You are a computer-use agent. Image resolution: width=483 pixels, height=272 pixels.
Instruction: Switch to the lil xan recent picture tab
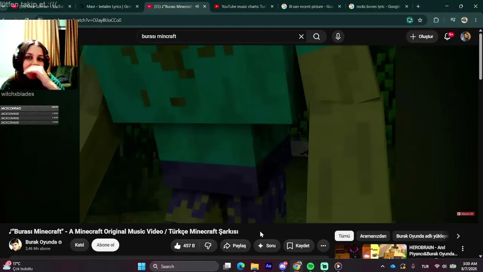tap(311, 6)
